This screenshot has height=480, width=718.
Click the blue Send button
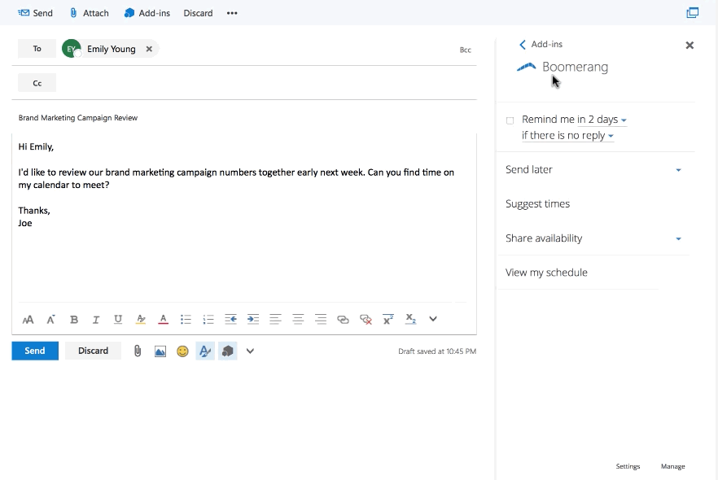click(x=35, y=351)
